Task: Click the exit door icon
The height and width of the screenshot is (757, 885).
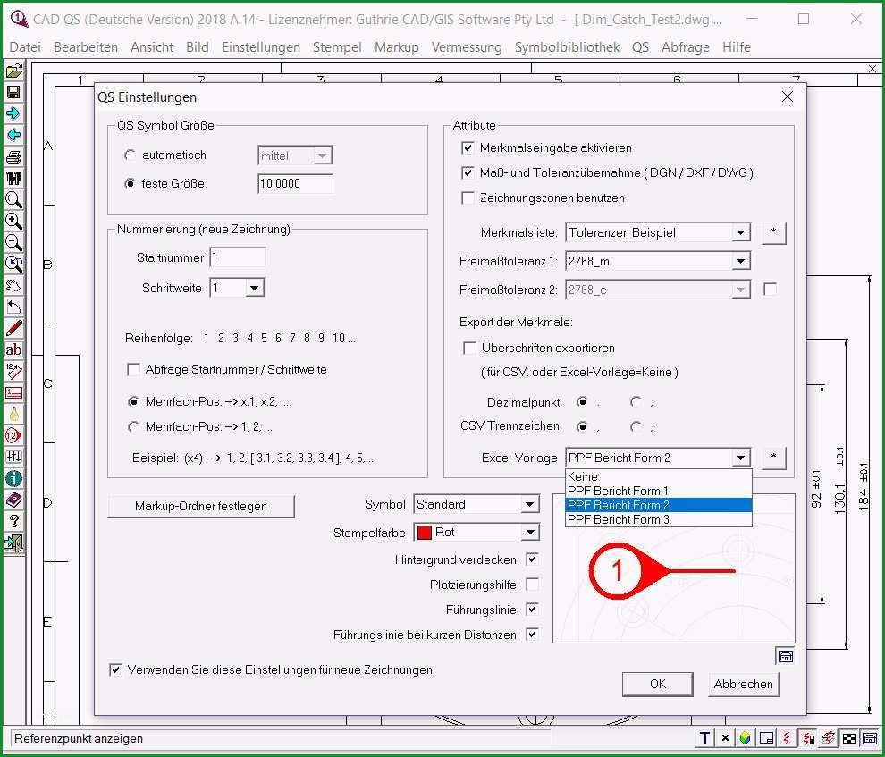Action: pos(13,543)
